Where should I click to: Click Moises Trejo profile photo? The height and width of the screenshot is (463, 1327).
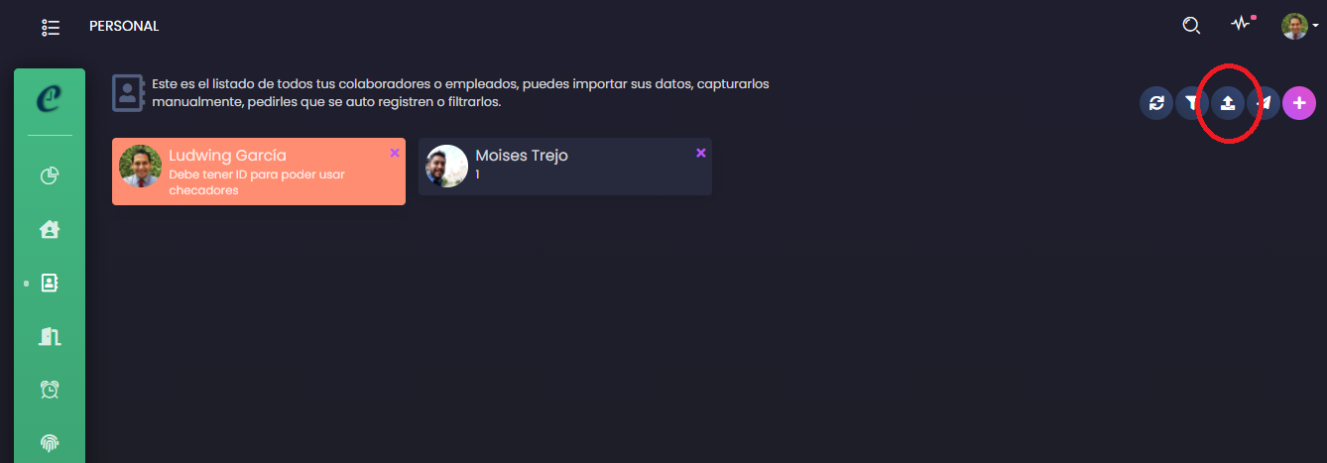click(x=446, y=167)
